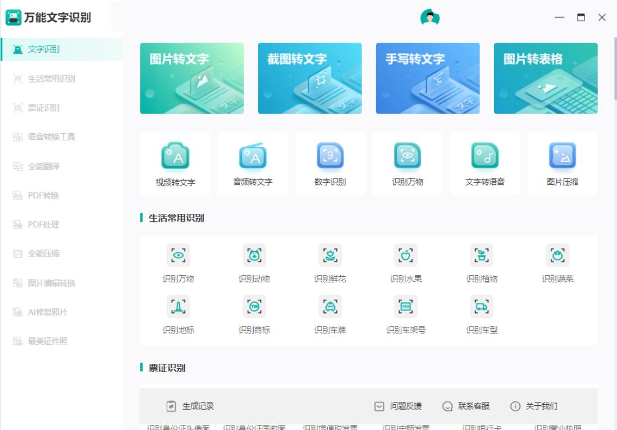
Task: Open the 视频转文字 video-to-text icon
Action: [x=175, y=155]
